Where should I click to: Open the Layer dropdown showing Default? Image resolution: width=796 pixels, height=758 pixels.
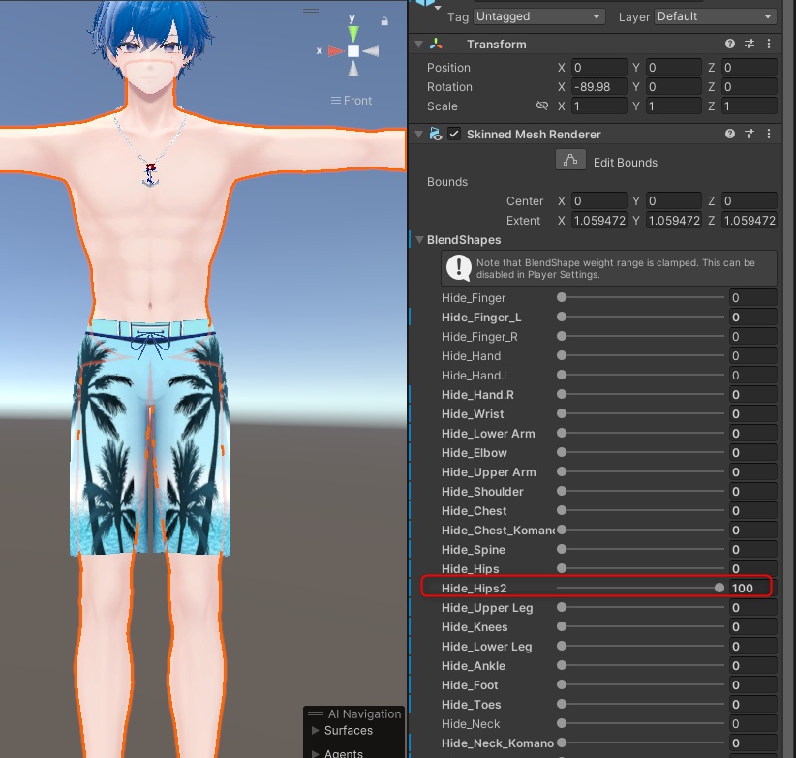click(714, 15)
